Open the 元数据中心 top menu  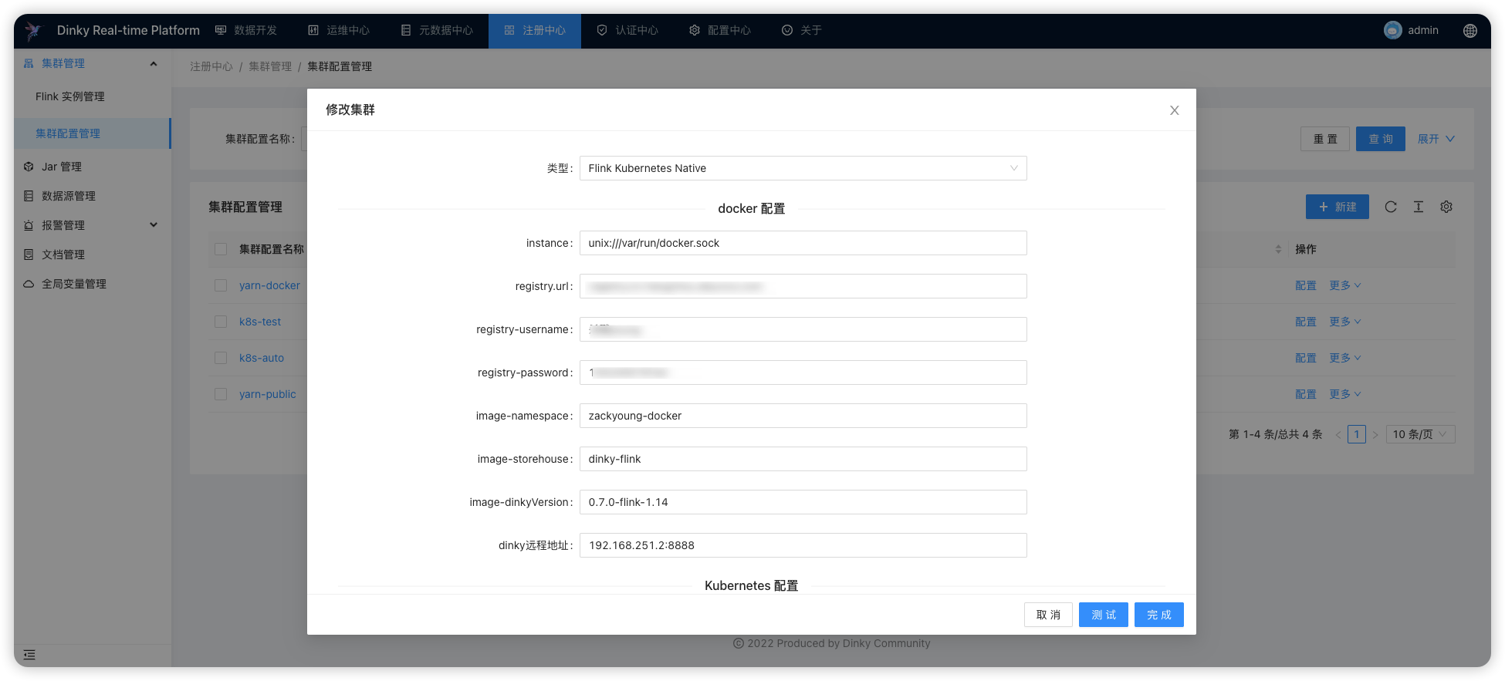coord(437,30)
